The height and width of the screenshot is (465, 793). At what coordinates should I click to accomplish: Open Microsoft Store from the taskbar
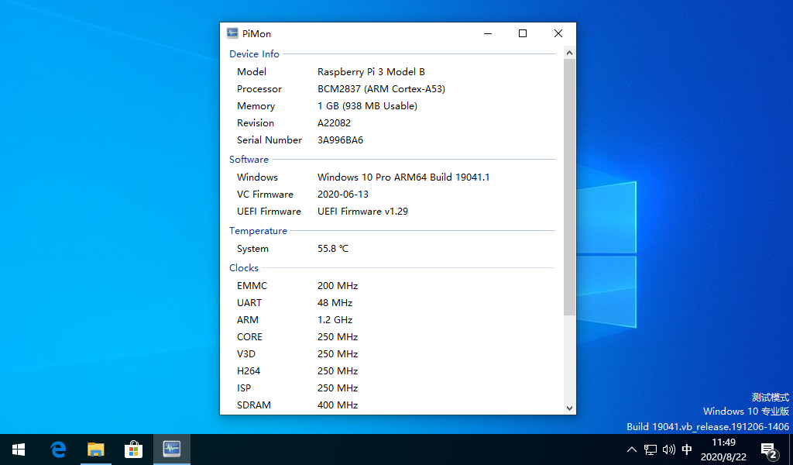pos(133,449)
